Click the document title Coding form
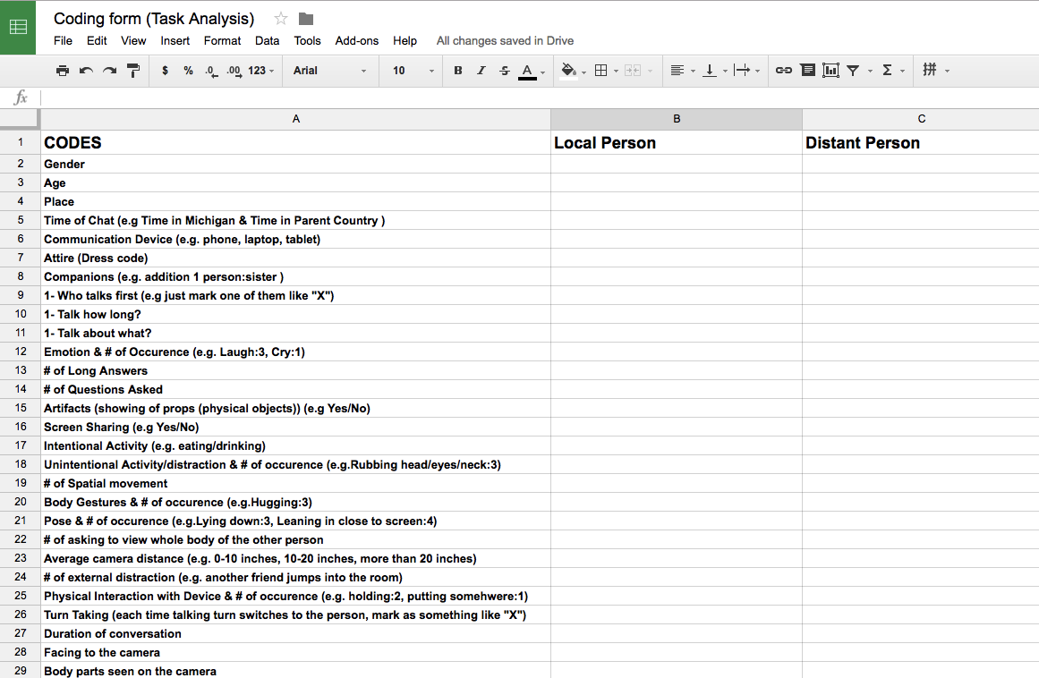This screenshot has width=1039, height=678. pos(154,19)
